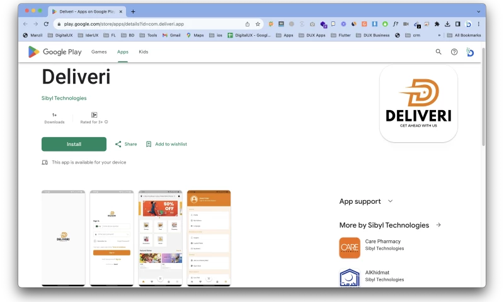Close the Deliveri browser tab

pos(120,11)
